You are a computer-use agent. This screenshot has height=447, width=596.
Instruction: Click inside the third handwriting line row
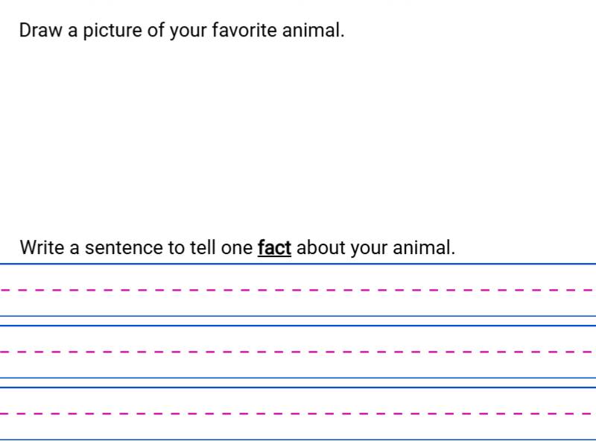point(298,427)
